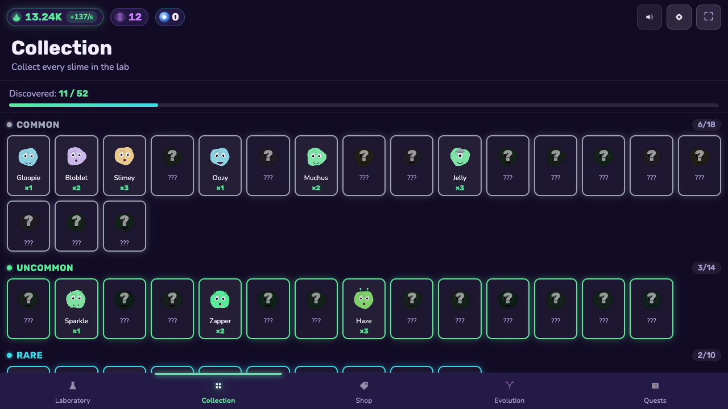Click the unknown card right before Jelly
Viewport: 728px width, 409px height.
[412, 165]
